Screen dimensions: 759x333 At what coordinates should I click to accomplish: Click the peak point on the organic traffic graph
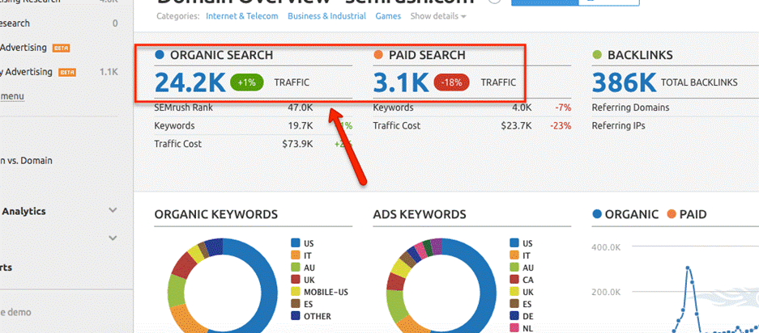point(688,268)
